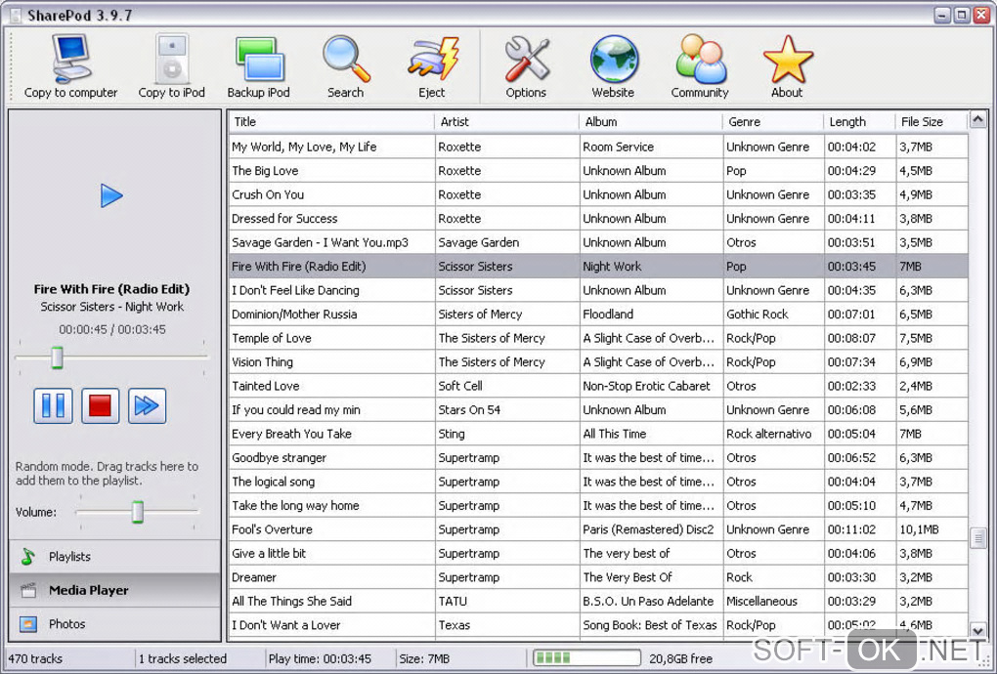Select the track 'Vision Thing'
997x674 pixels.
(598, 362)
